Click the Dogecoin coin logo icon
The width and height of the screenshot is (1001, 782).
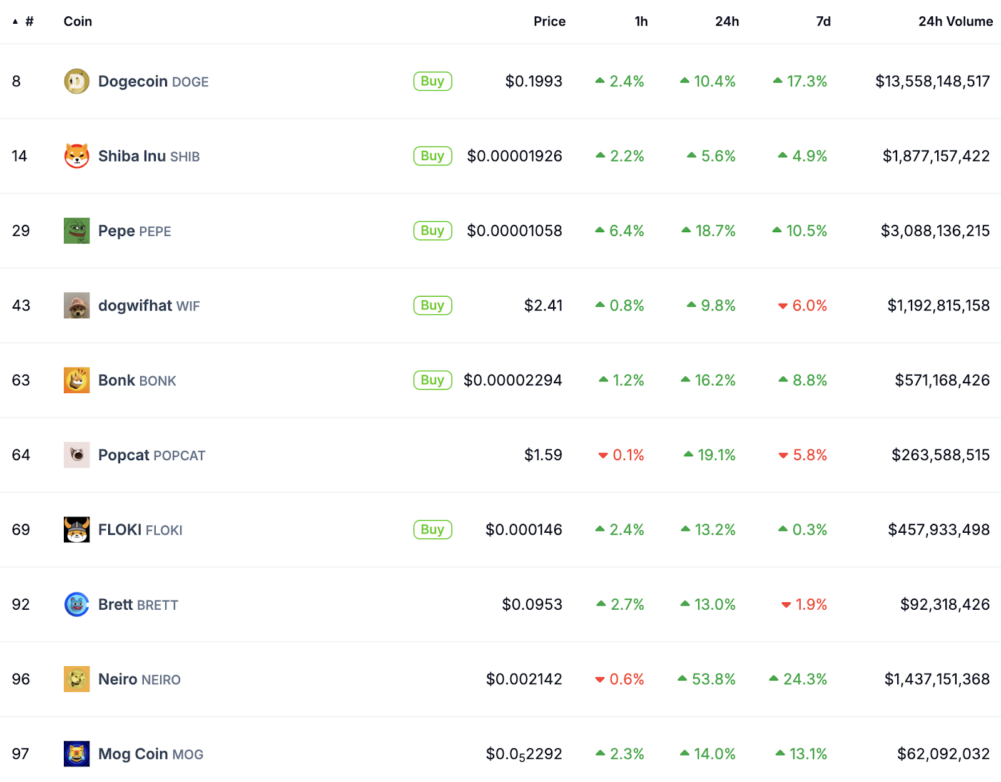(76, 81)
